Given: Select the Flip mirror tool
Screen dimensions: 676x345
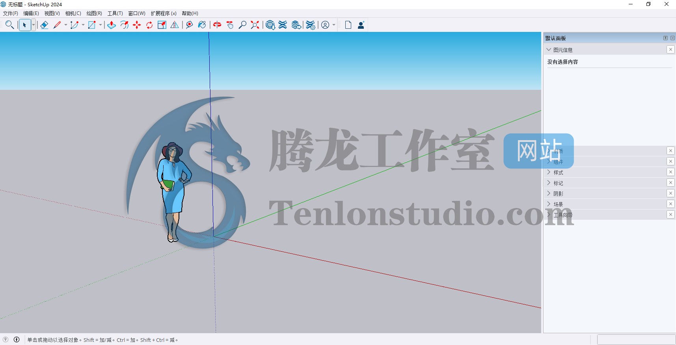Looking at the screenshot, I should (175, 25).
